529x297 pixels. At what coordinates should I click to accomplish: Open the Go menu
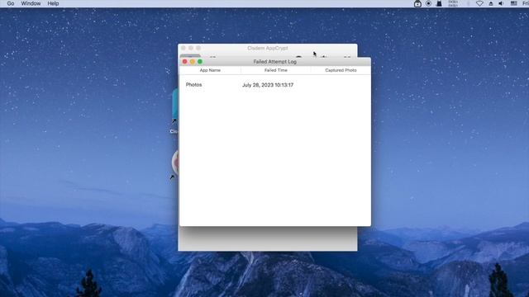11,3
